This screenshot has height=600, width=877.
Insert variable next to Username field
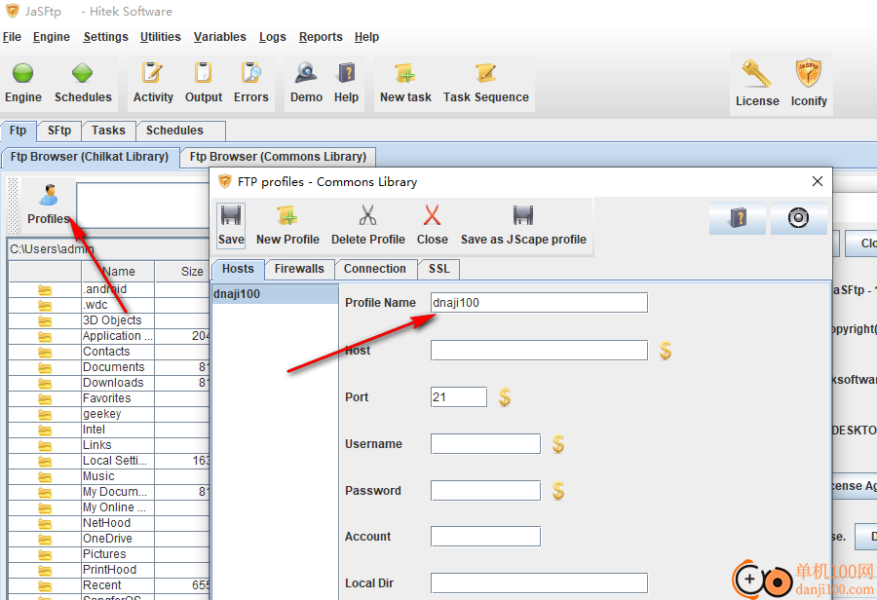pyautogui.click(x=558, y=444)
